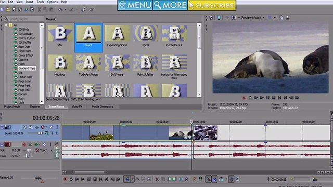
Task: Save preview snapshot to file icon
Action: coord(287,18)
